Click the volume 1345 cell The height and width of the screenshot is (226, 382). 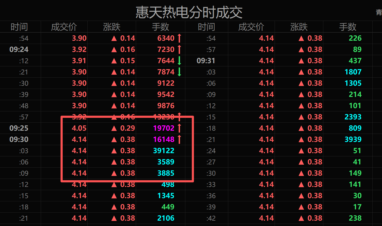point(166,196)
